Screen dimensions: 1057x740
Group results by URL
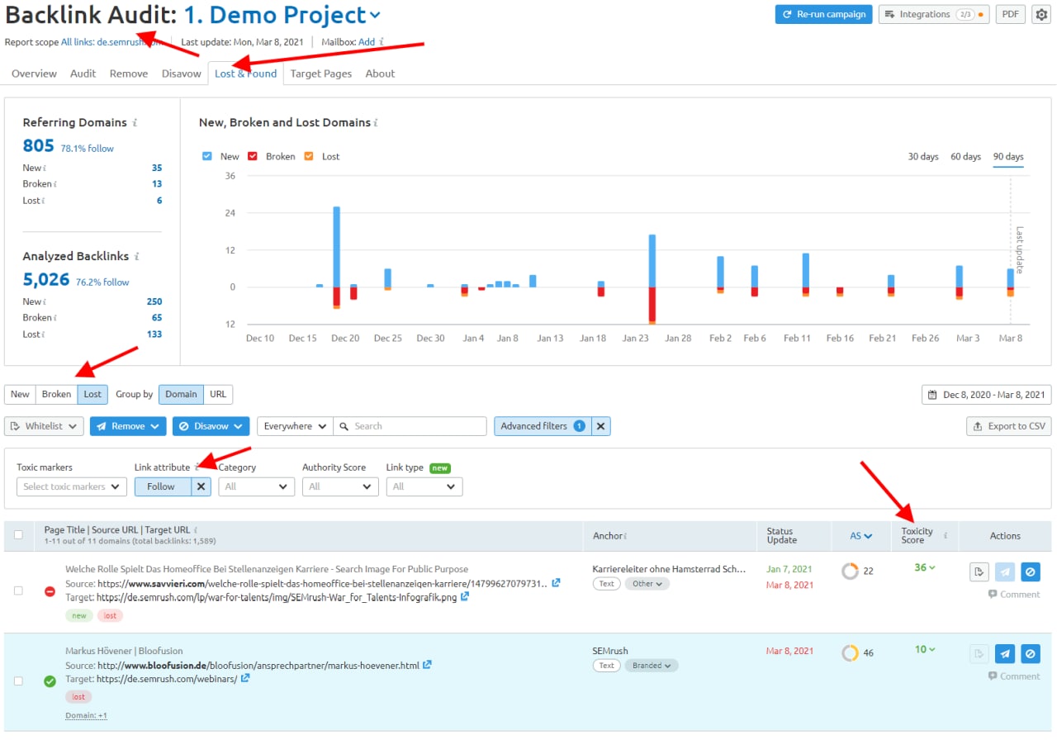[218, 394]
